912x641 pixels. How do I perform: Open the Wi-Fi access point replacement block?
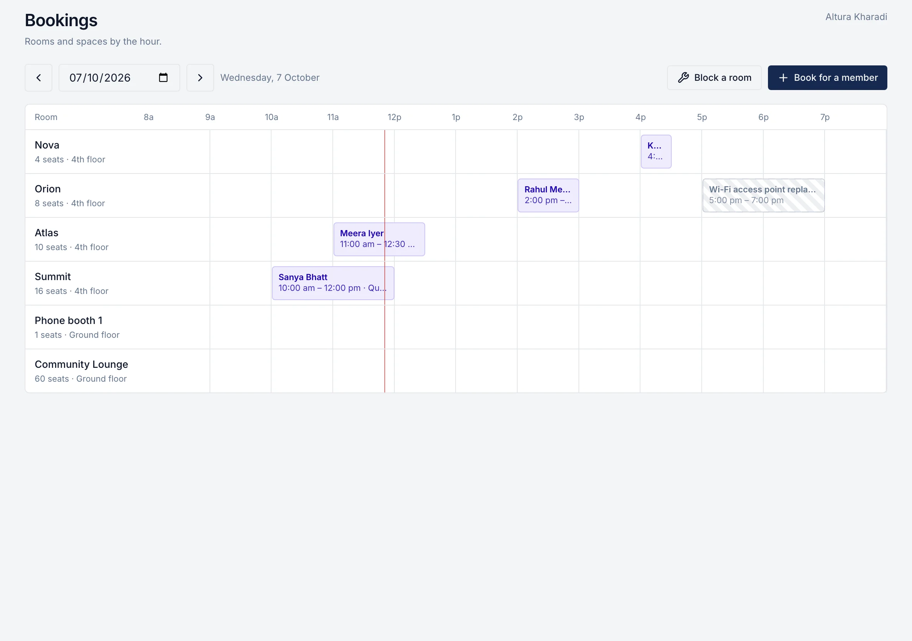(763, 196)
